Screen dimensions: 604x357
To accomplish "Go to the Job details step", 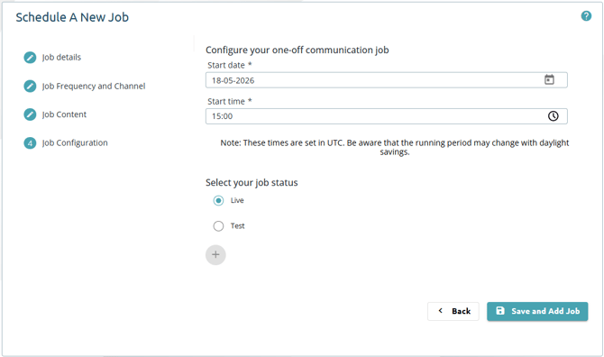I will [x=61, y=58].
